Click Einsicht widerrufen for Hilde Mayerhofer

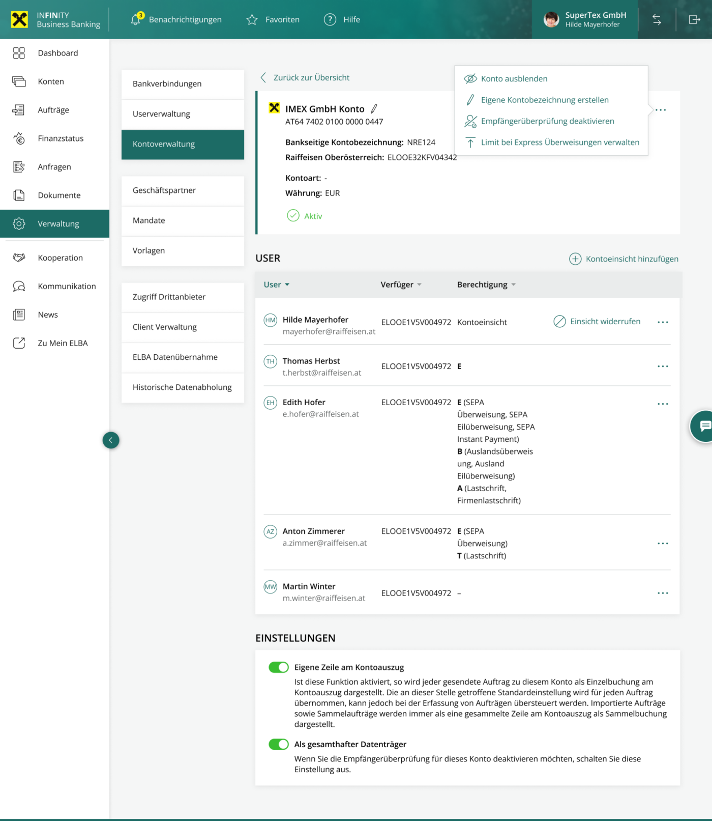pyautogui.click(x=597, y=322)
